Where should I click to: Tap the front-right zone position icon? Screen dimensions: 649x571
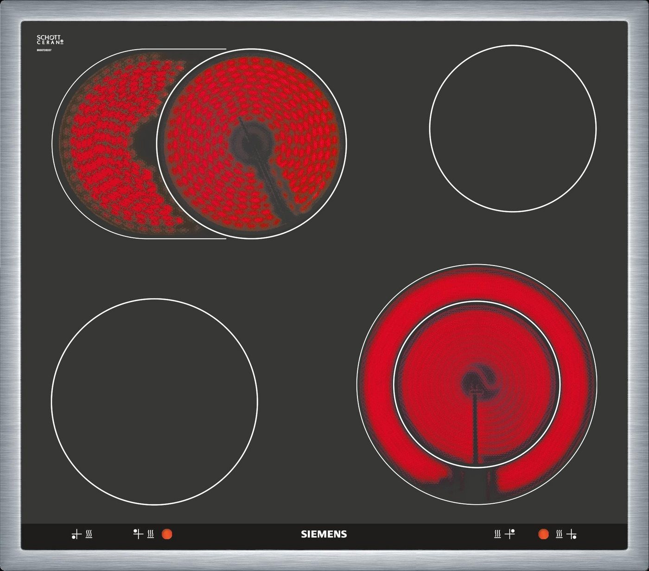pyautogui.click(x=572, y=534)
